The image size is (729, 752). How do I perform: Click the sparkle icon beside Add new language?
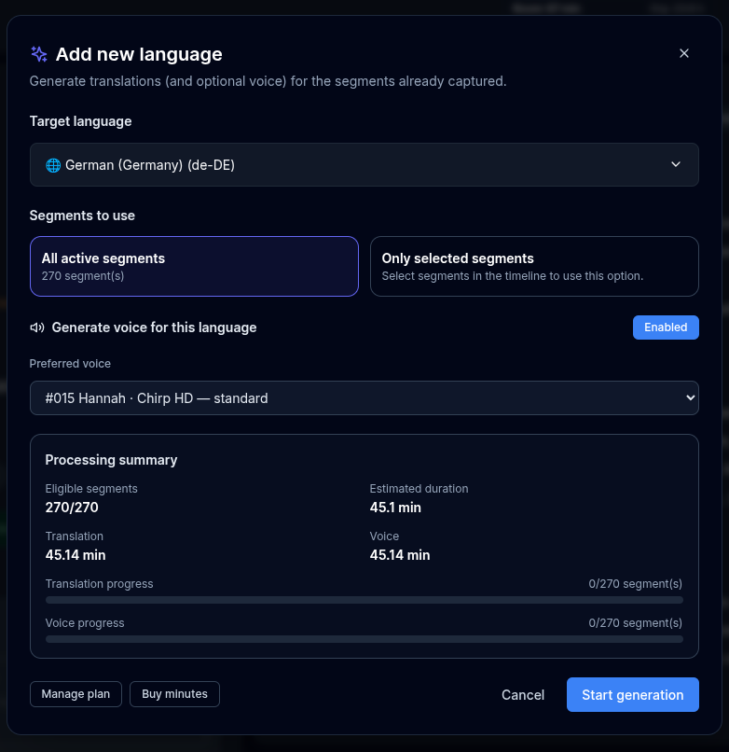(39, 54)
